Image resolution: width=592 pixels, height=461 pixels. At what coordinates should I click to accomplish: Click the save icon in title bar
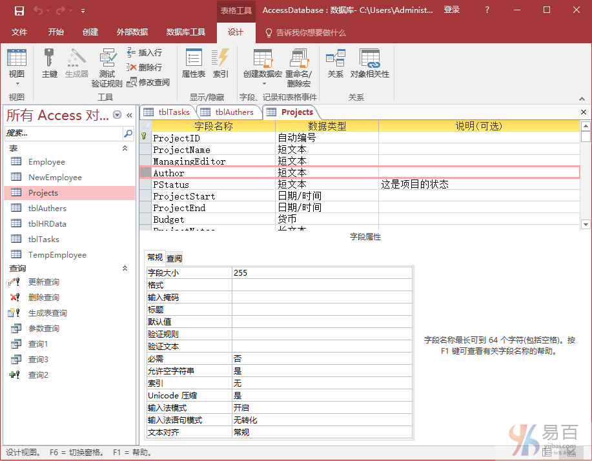19,10
